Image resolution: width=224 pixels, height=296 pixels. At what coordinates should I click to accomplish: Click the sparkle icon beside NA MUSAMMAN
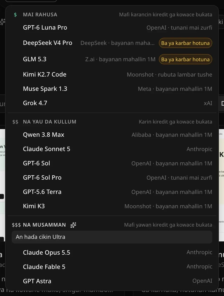point(73,225)
